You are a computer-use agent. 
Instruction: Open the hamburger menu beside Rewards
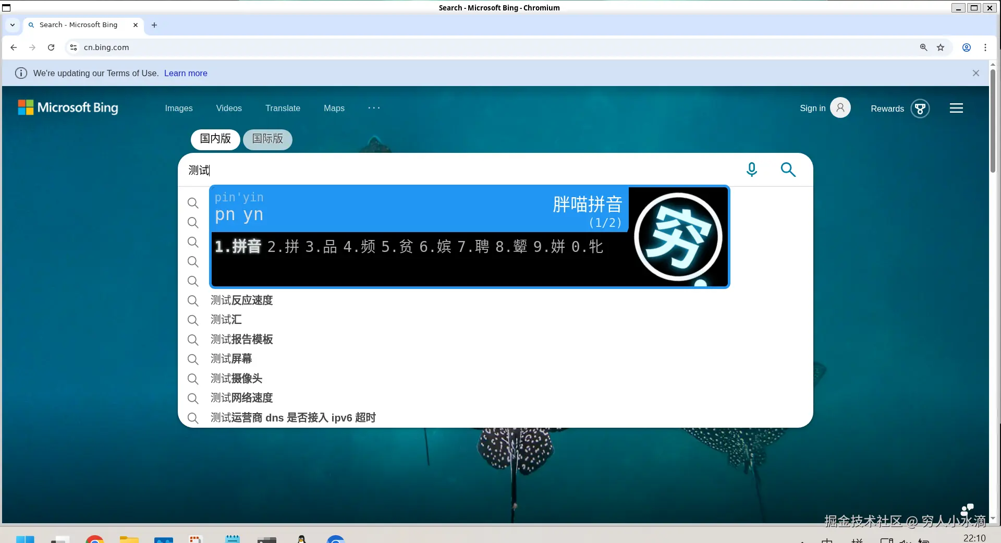point(956,108)
